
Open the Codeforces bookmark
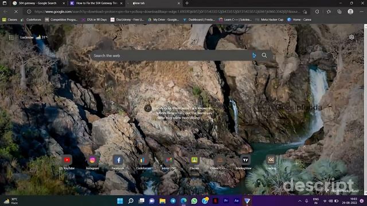click(x=30, y=19)
